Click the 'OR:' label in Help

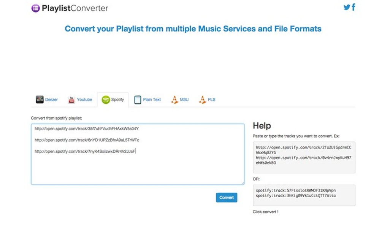pos(256,179)
